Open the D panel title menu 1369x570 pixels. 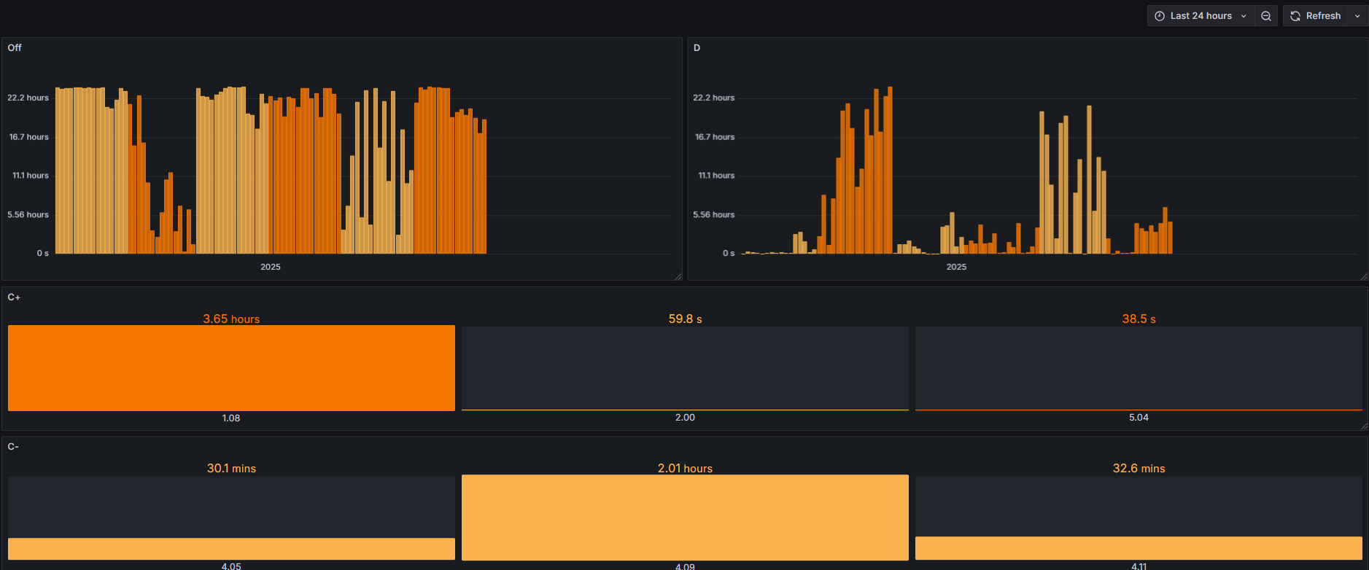pyautogui.click(x=697, y=47)
